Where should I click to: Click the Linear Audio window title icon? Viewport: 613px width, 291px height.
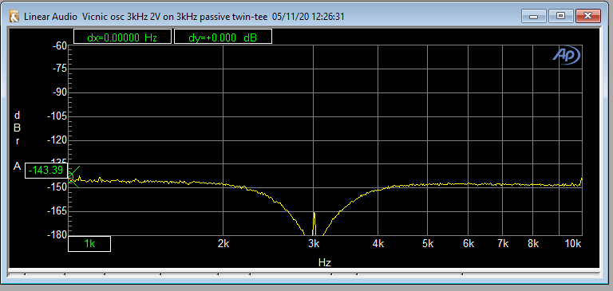pyautogui.click(x=15, y=17)
